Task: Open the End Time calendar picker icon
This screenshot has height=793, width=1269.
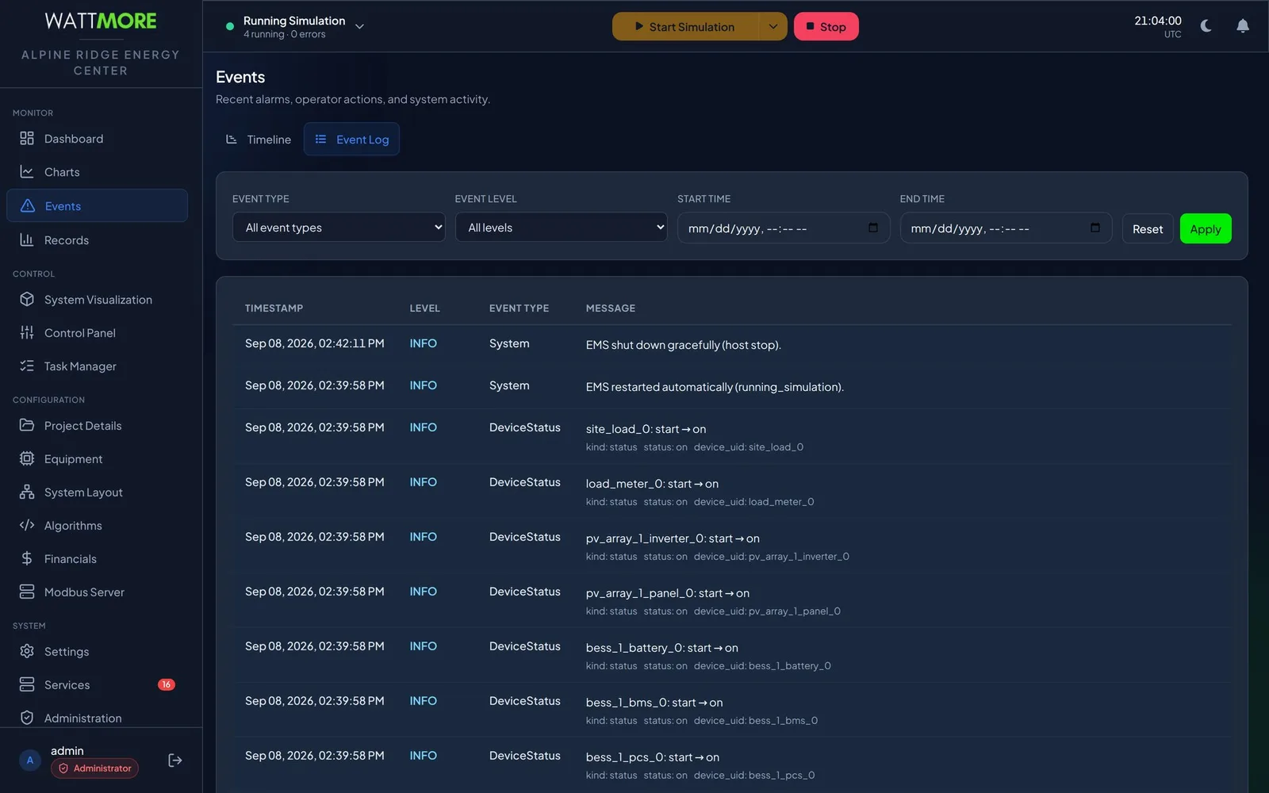Action: tap(1095, 228)
